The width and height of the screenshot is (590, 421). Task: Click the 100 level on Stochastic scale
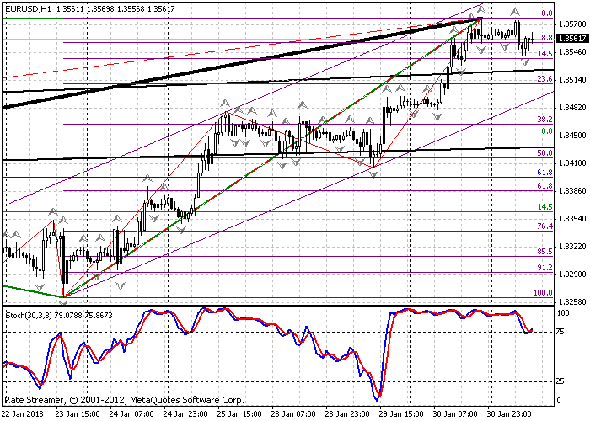point(563,313)
